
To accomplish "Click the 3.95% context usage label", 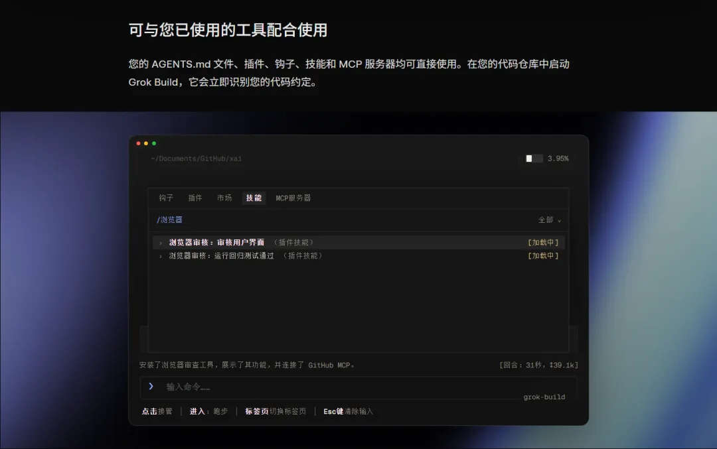I will pos(558,159).
